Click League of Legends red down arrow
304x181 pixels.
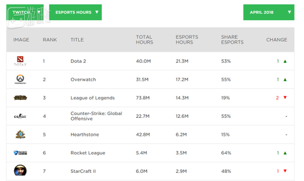click(x=285, y=98)
